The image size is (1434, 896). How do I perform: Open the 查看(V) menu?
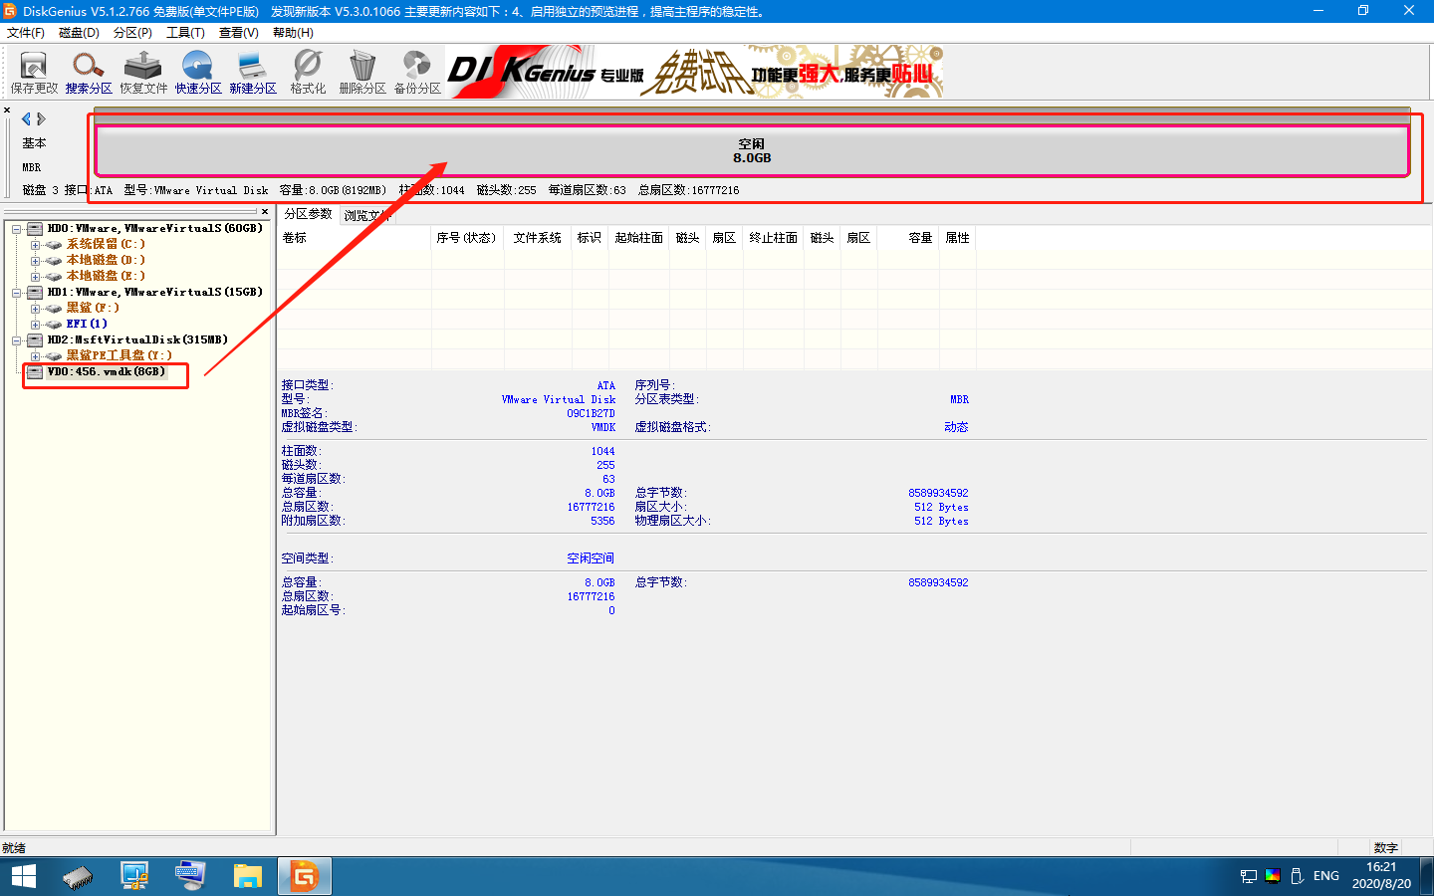(239, 33)
